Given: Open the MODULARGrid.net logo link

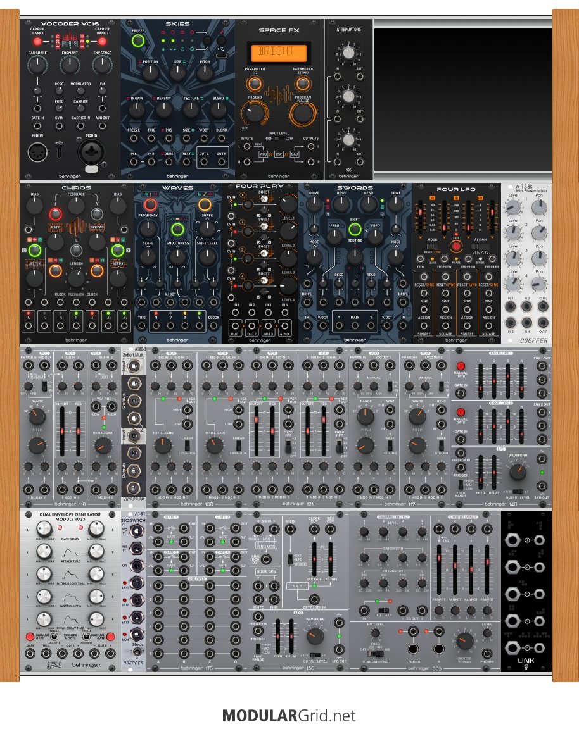Looking at the screenshot, I should 289,715.
